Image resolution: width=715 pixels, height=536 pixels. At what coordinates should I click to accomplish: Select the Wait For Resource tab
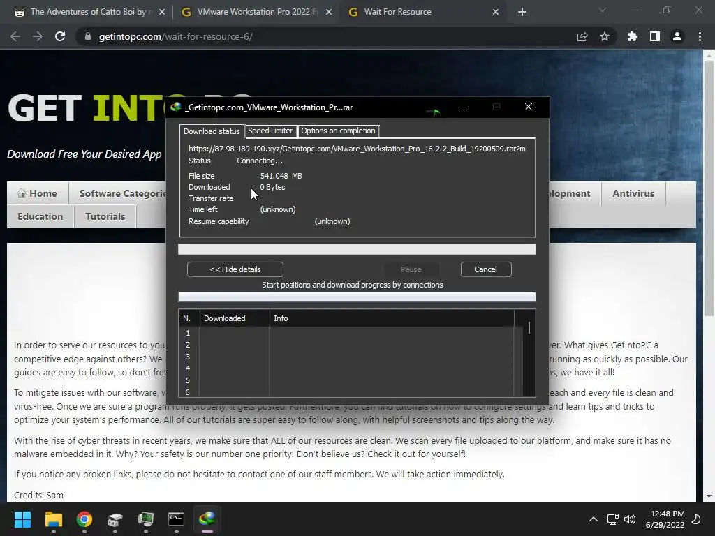[x=424, y=12]
